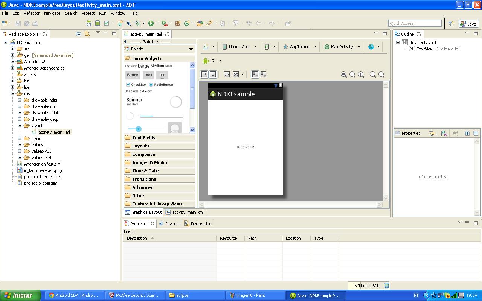Reset layout canvas zoom to 100%
The image size is (482, 301).
click(361, 74)
